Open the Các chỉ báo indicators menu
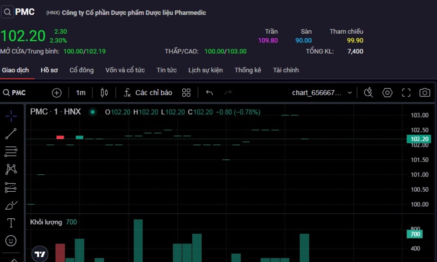This screenshot has width=437, height=262. click(148, 93)
